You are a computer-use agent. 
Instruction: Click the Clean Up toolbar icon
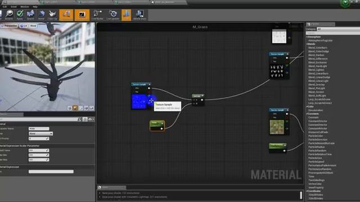point(52,15)
